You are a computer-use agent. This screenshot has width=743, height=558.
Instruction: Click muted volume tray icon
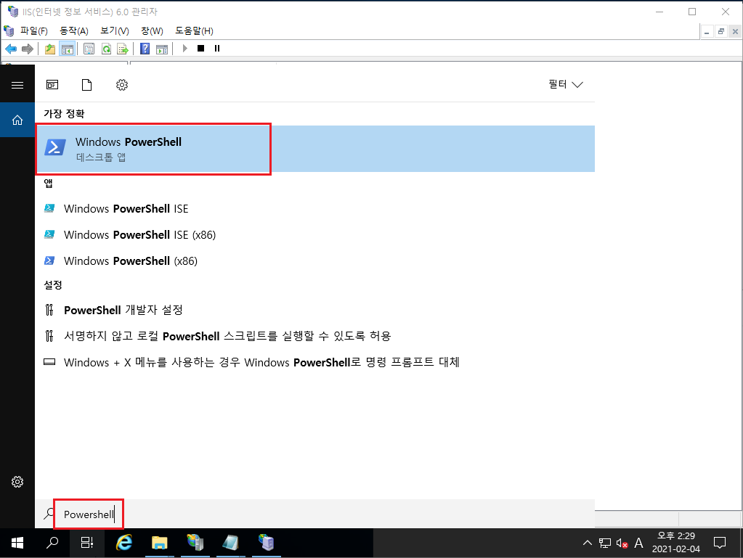click(x=622, y=543)
